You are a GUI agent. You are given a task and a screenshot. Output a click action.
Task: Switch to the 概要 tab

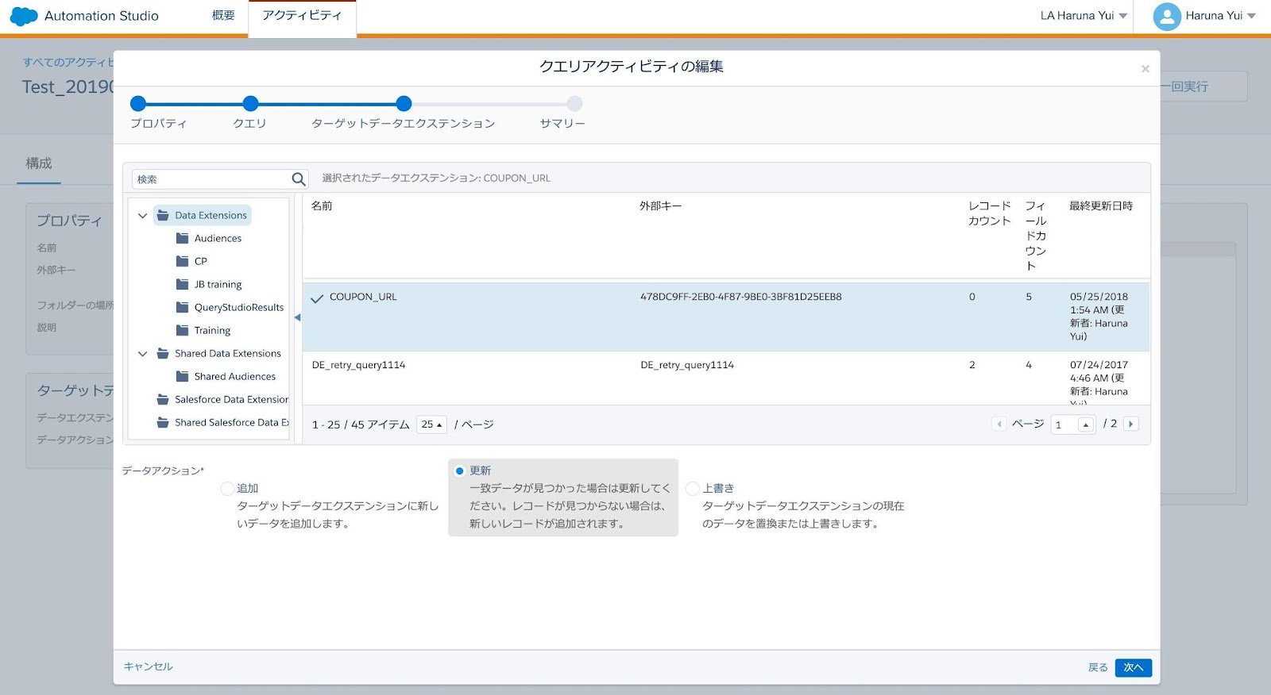pos(223,16)
